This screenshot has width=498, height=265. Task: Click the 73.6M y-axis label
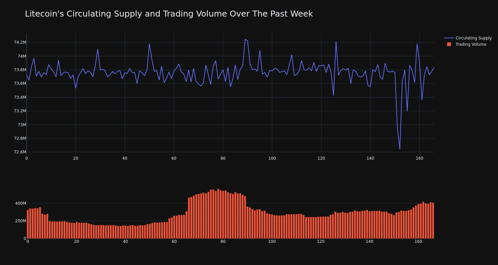tap(20, 83)
